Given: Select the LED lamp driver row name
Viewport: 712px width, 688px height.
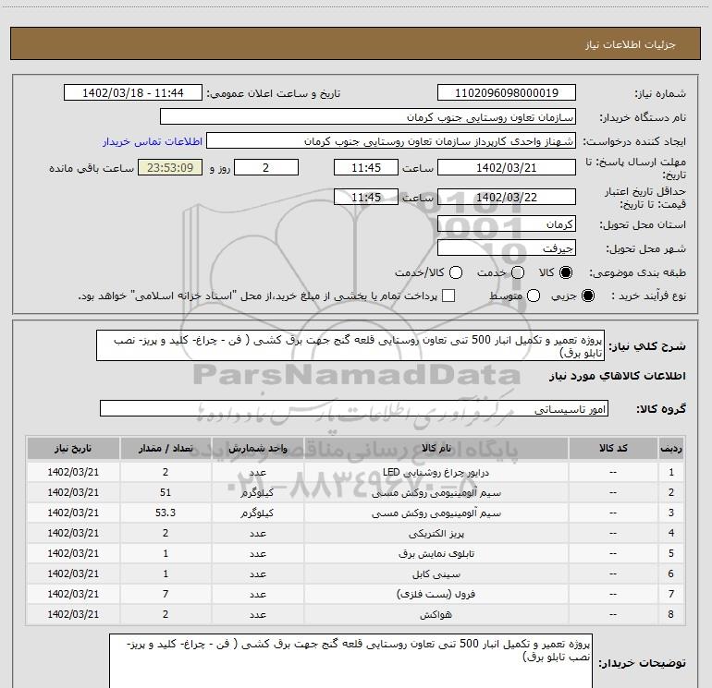Looking at the screenshot, I should point(436,472).
